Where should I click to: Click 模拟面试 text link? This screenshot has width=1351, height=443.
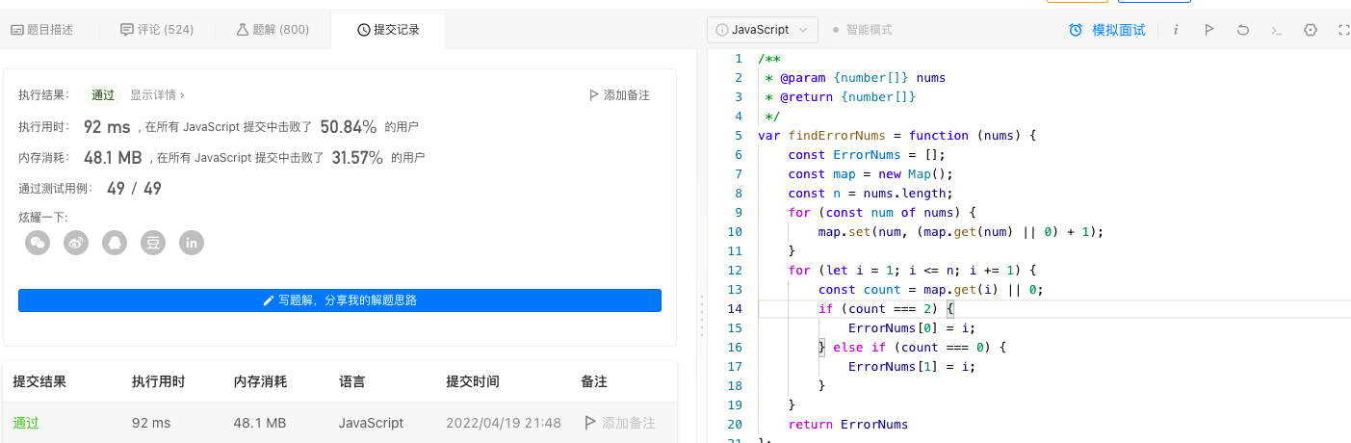pyautogui.click(x=1119, y=30)
